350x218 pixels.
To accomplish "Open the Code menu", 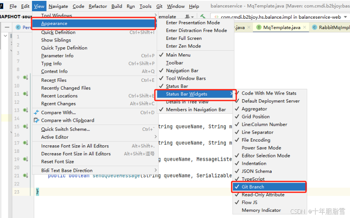I will tap(78, 6).
